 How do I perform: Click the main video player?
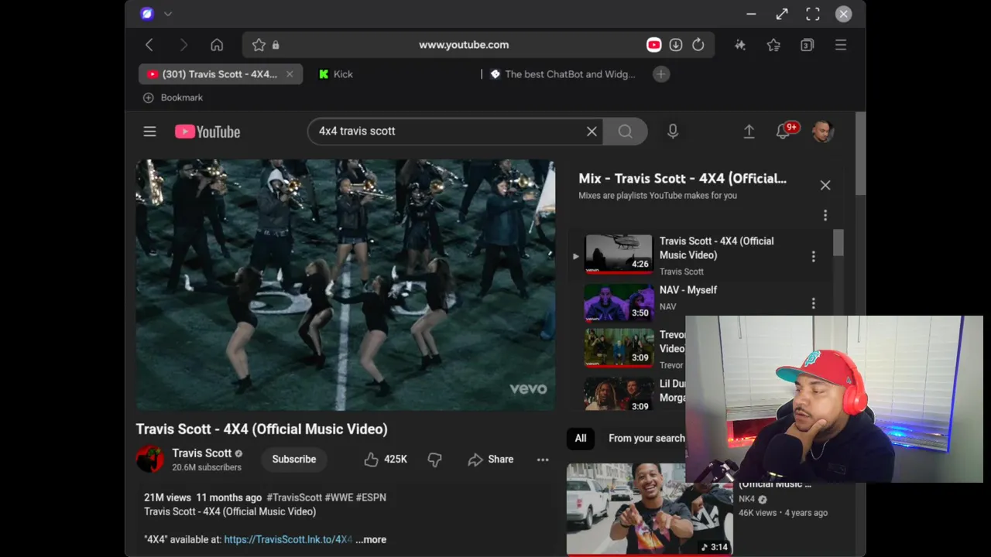pos(345,285)
